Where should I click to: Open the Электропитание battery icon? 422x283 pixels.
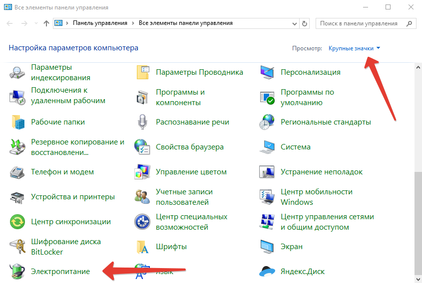pyautogui.click(x=17, y=272)
